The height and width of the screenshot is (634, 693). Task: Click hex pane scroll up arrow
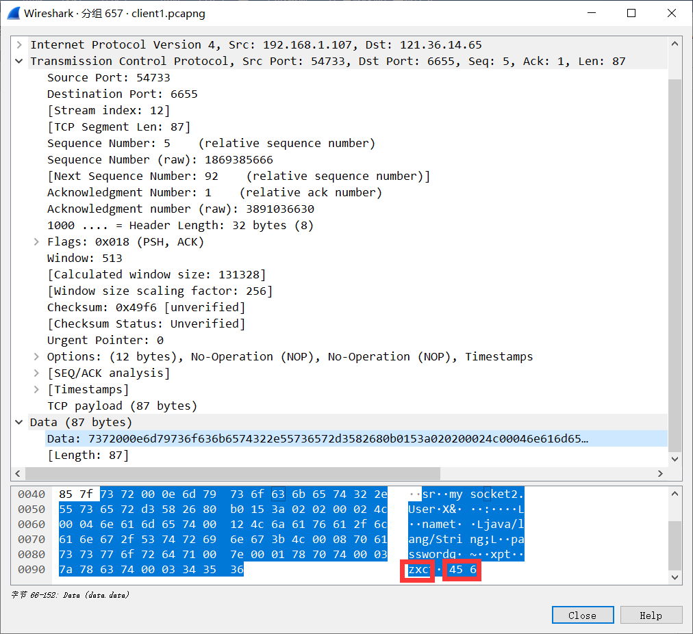[x=675, y=494]
